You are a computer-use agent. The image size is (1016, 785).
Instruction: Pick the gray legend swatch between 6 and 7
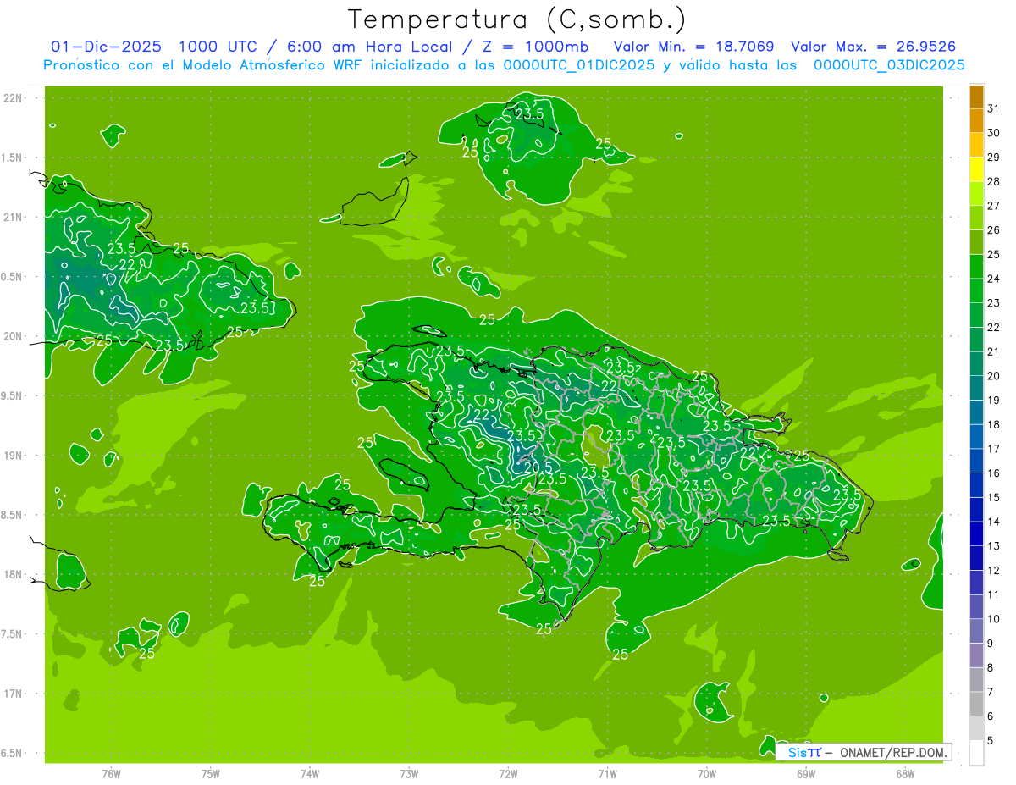tap(976, 704)
